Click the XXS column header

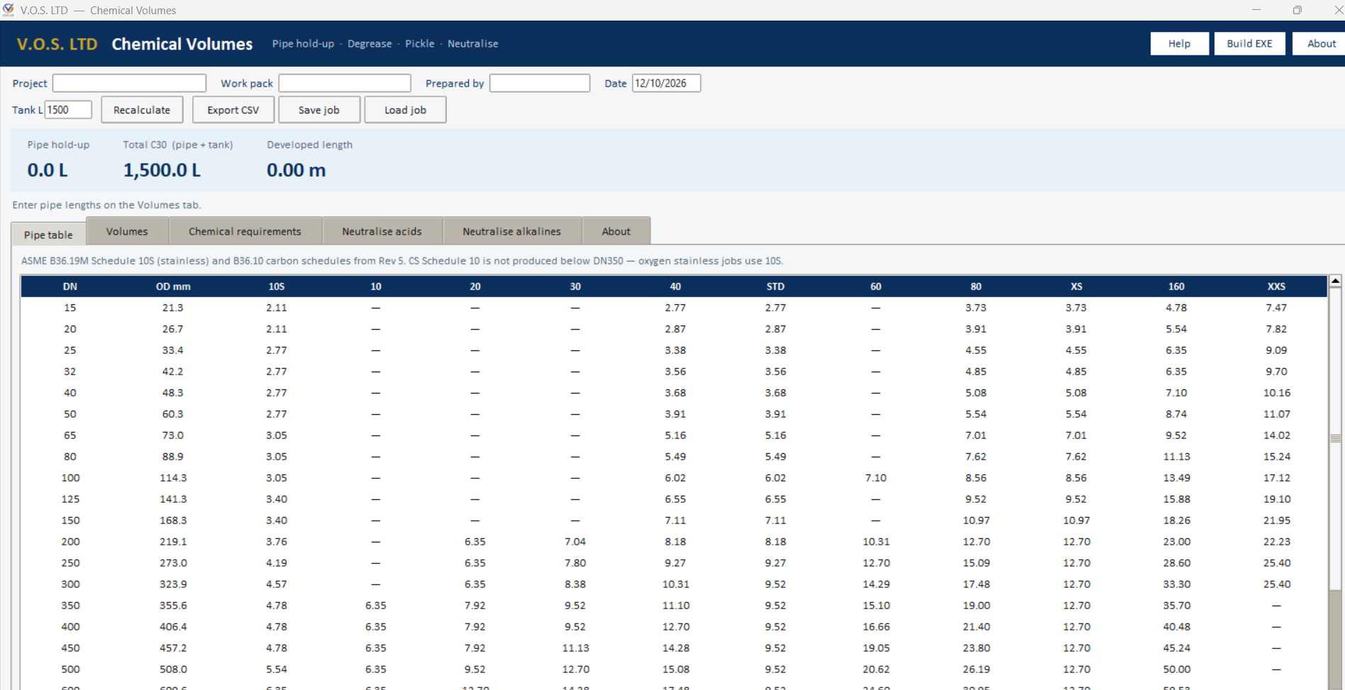pyautogui.click(x=1276, y=286)
